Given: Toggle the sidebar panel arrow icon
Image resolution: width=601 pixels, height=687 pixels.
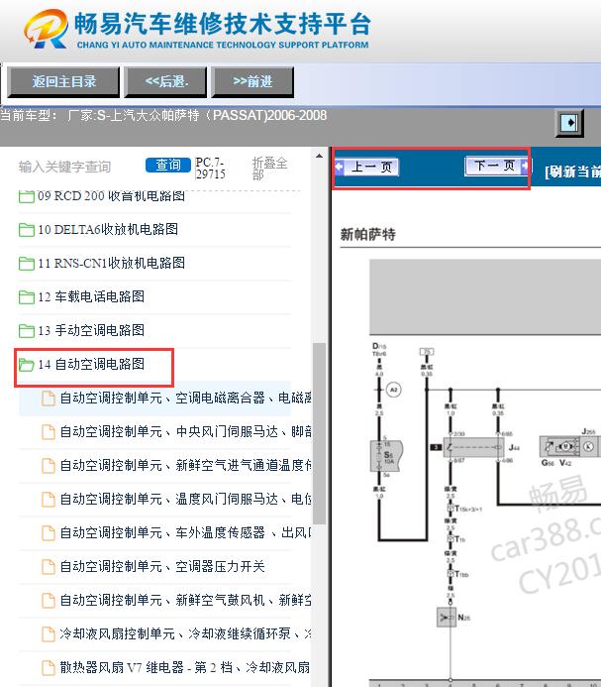Looking at the screenshot, I should 569,123.
